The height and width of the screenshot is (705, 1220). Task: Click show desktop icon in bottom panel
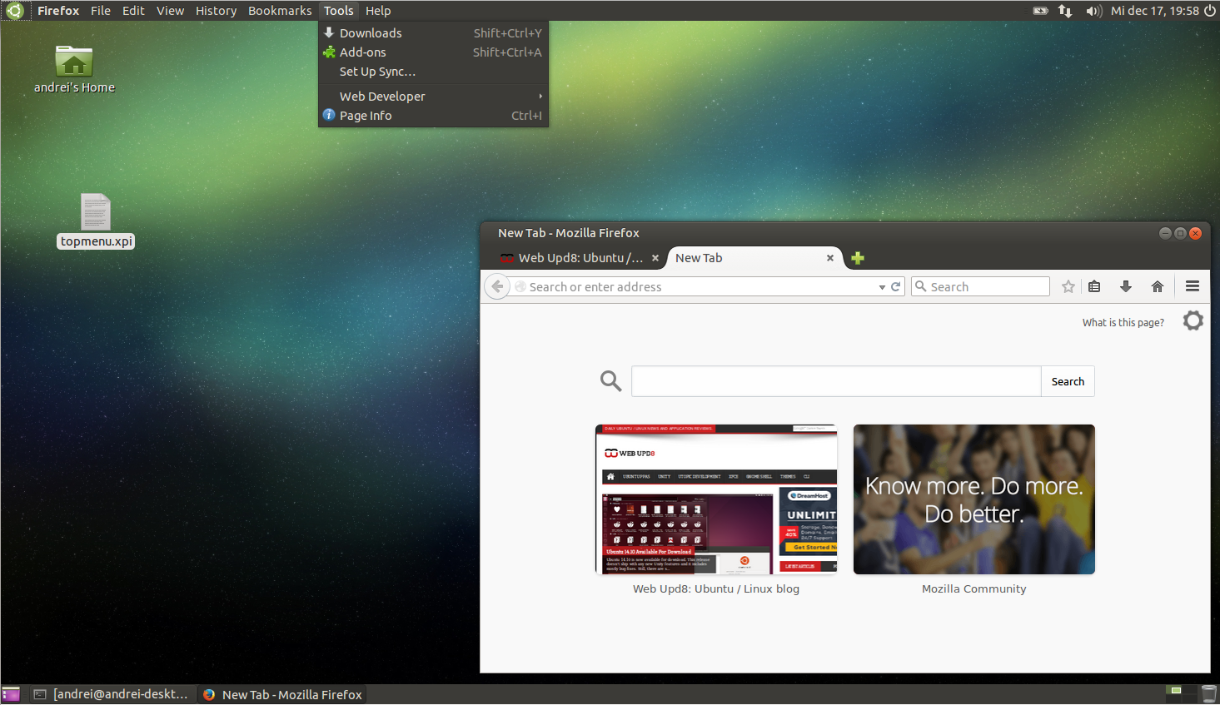pyautogui.click(x=11, y=694)
